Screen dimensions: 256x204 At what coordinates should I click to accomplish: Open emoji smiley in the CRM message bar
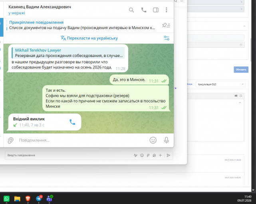tap(142, 155)
